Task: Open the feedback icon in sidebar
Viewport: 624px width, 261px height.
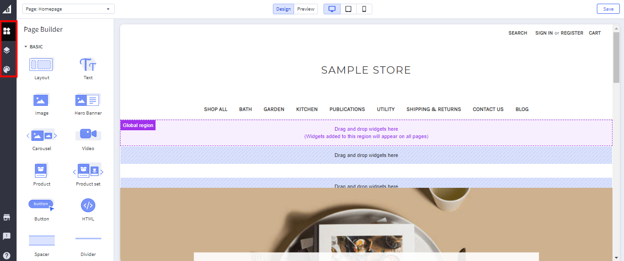Action: coord(7,236)
